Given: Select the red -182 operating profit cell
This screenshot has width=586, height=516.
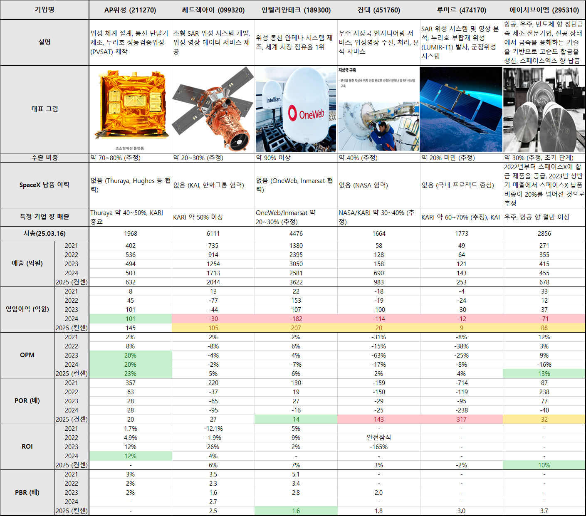Looking at the screenshot, I should coord(296,319).
